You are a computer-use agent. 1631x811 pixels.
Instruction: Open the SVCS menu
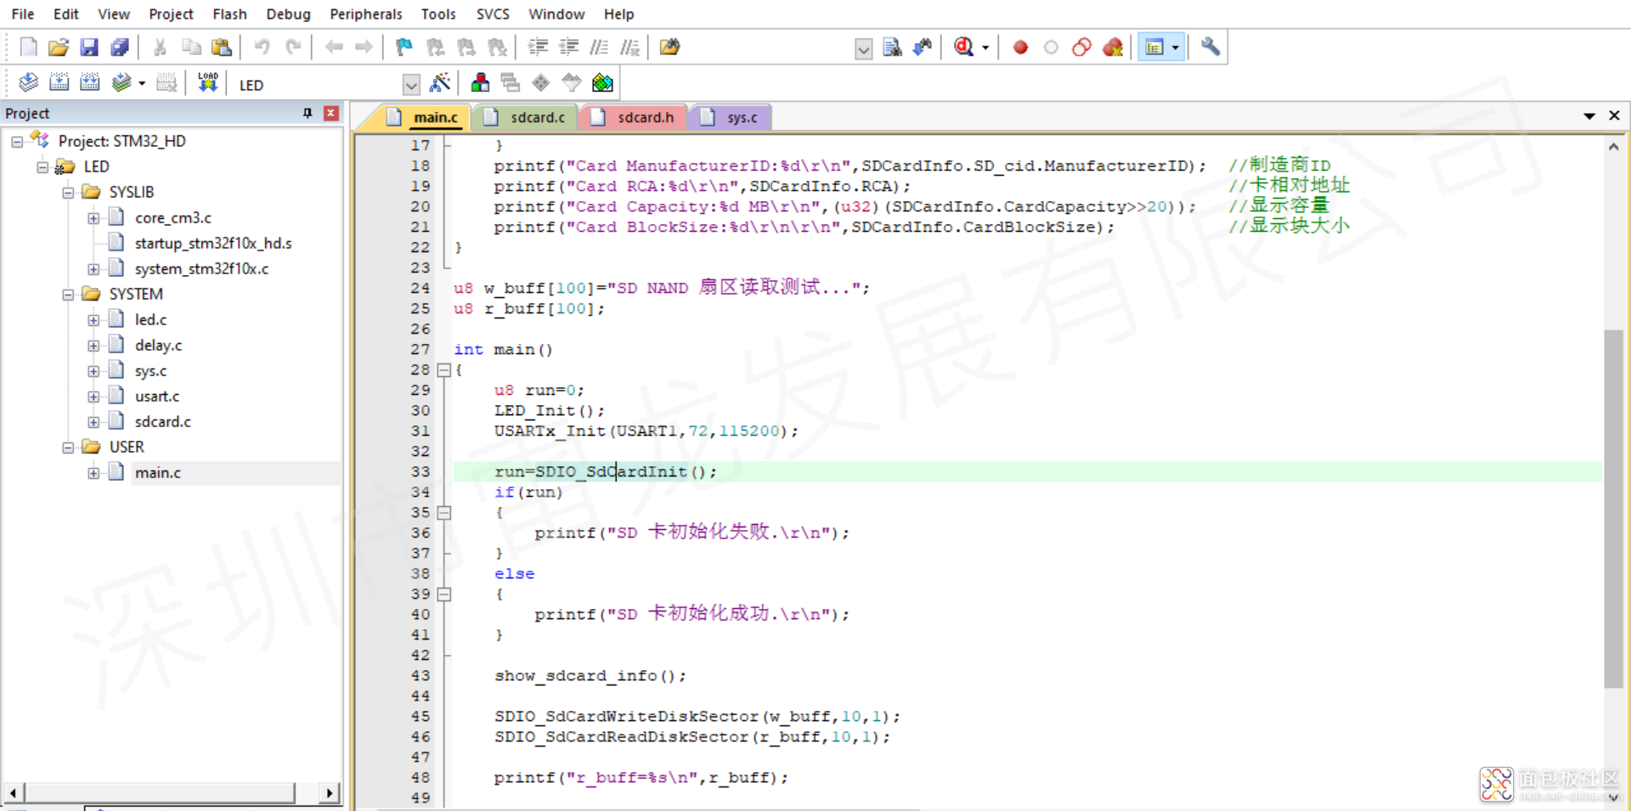(x=493, y=14)
